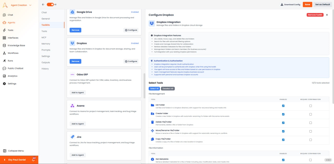Open the History tab
This screenshot has height=164, width=334.
(45, 68)
